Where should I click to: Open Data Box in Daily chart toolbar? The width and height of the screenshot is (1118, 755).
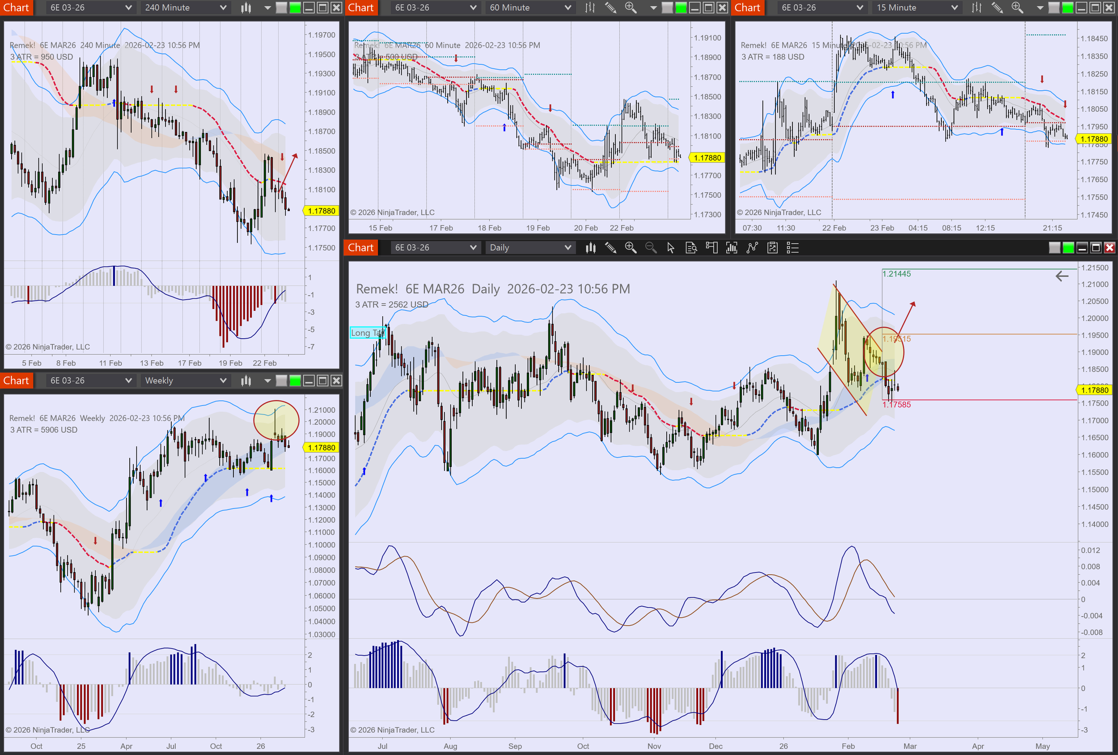point(691,248)
